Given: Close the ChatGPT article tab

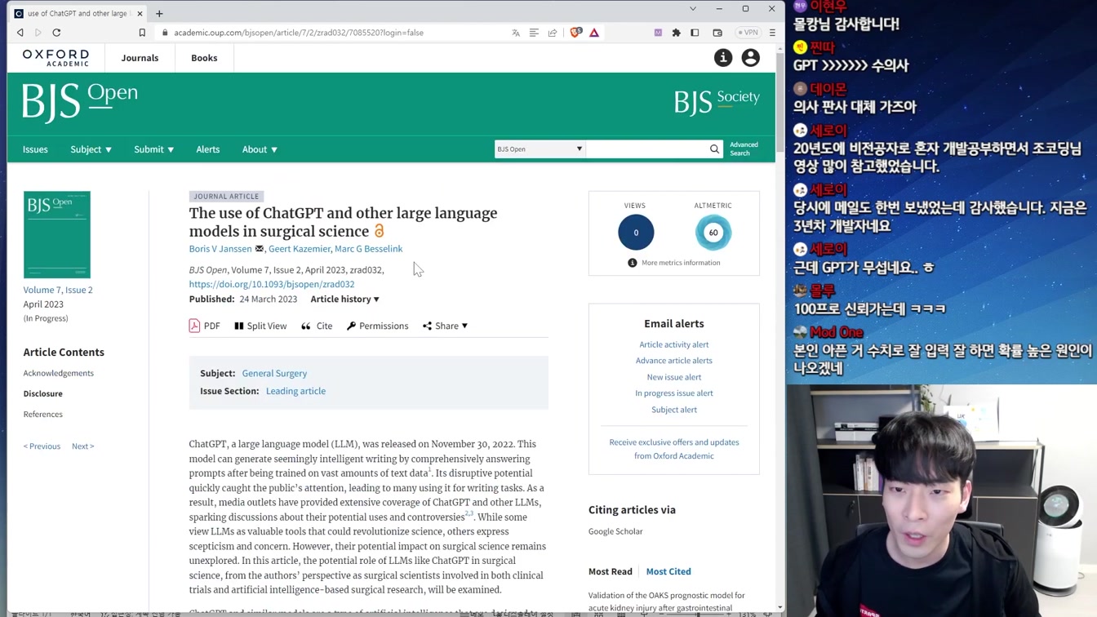Looking at the screenshot, I should pyautogui.click(x=140, y=13).
